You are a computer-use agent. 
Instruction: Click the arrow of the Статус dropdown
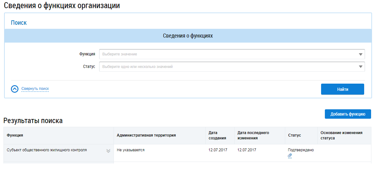point(360,67)
